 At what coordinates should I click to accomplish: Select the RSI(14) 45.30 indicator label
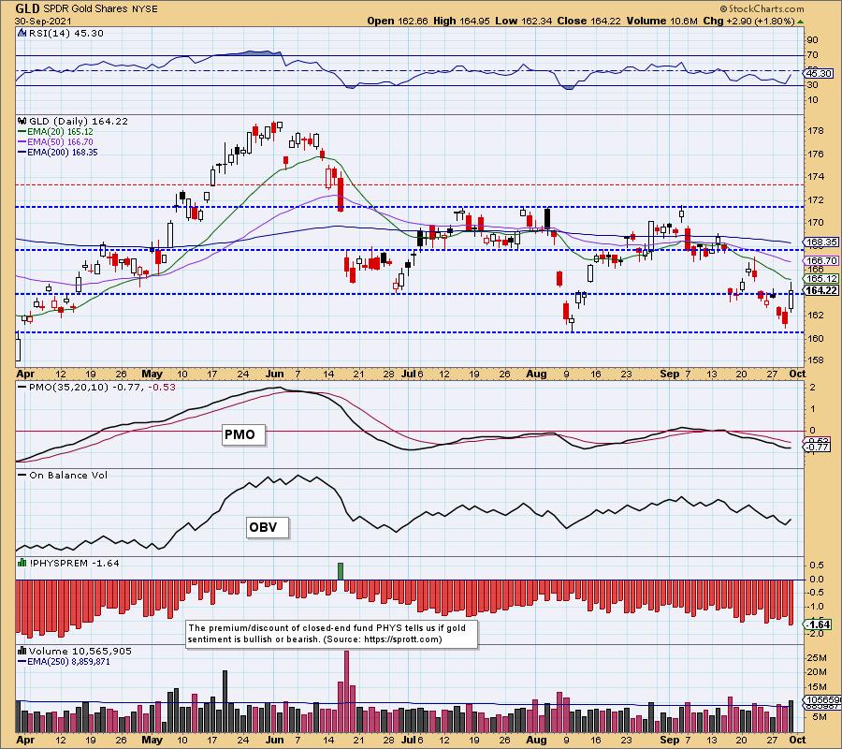(65, 34)
